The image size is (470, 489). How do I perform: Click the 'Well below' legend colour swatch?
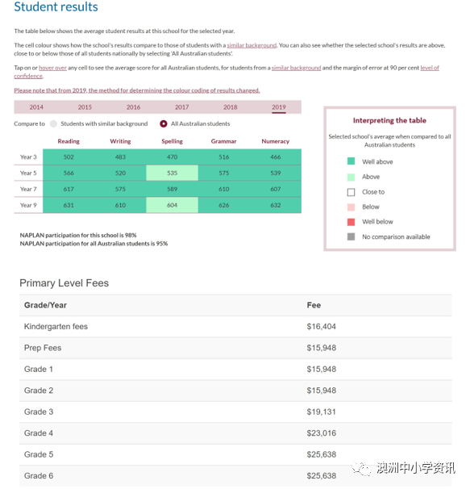[x=351, y=222]
